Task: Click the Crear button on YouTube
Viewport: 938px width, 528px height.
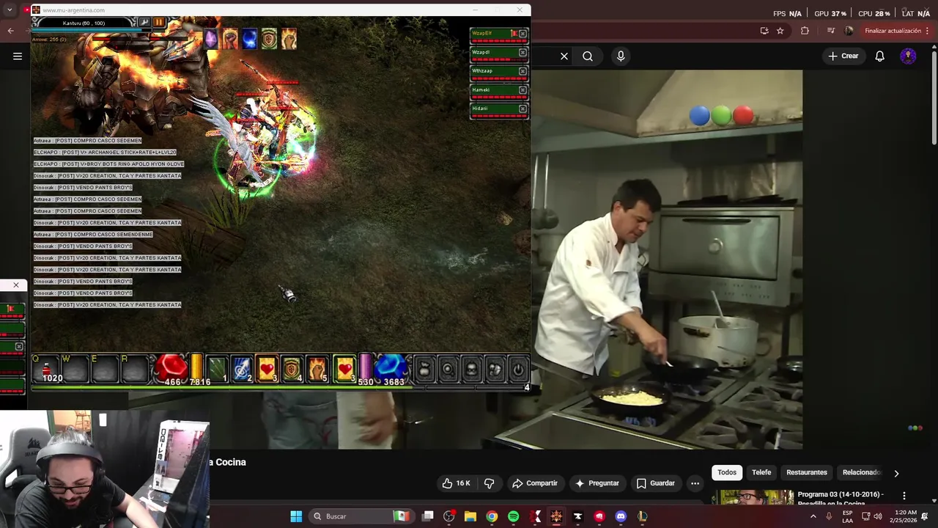Action: point(843,56)
